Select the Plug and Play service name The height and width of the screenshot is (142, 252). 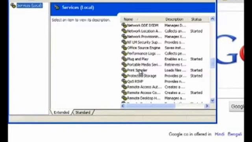point(138,59)
